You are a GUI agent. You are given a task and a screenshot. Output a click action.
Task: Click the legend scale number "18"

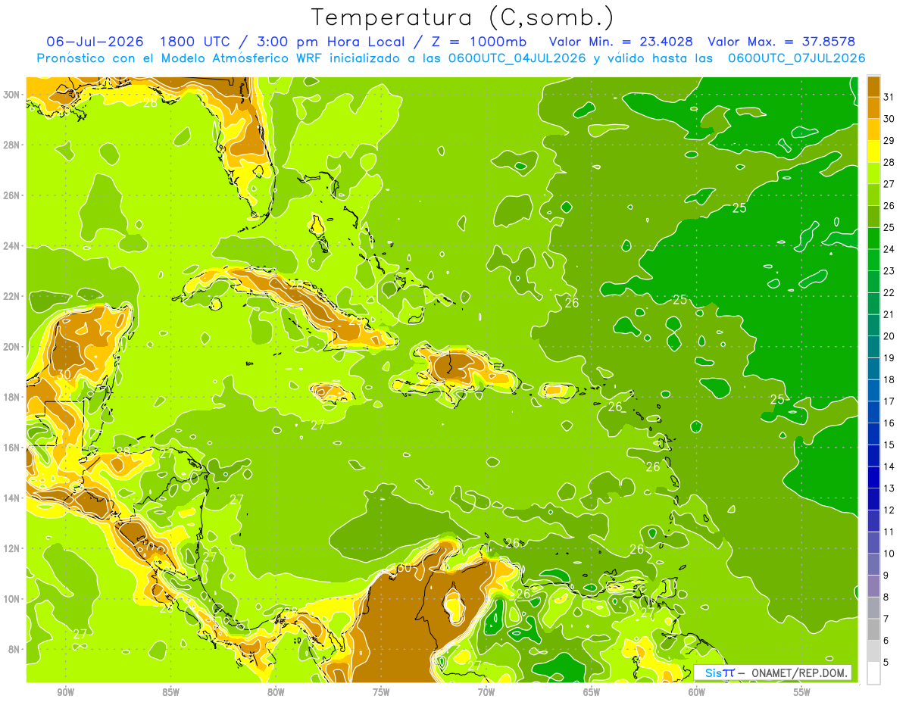click(889, 379)
